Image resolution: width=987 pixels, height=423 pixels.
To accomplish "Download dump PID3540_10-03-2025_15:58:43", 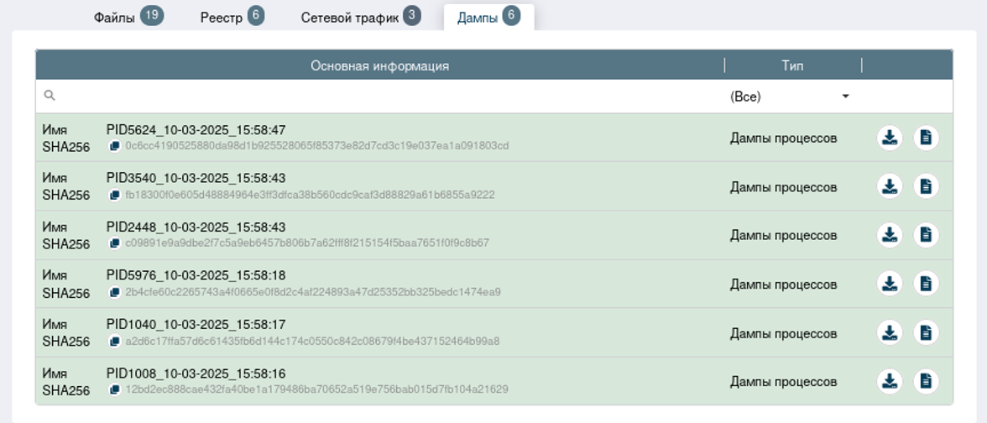I will (x=890, y=186).
